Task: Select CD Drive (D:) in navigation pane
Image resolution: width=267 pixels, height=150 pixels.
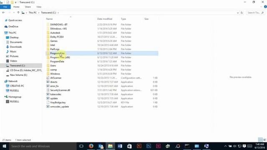Action: [x=25, y=70]
